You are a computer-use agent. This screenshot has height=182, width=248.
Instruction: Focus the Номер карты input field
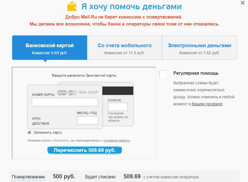pos(65,102)
